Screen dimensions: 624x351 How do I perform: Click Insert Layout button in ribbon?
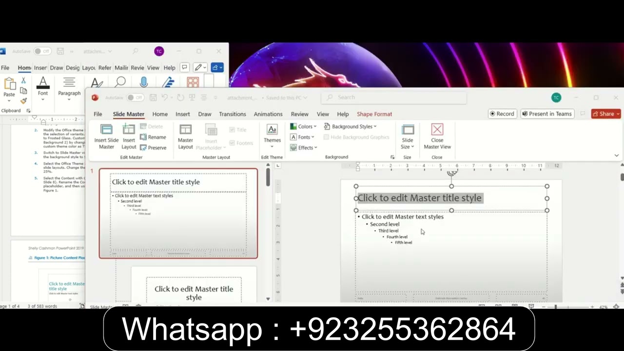coord(129,136)
